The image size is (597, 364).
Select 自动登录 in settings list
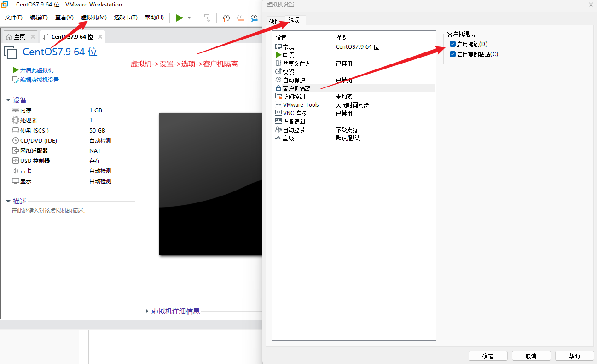(354, 130)
